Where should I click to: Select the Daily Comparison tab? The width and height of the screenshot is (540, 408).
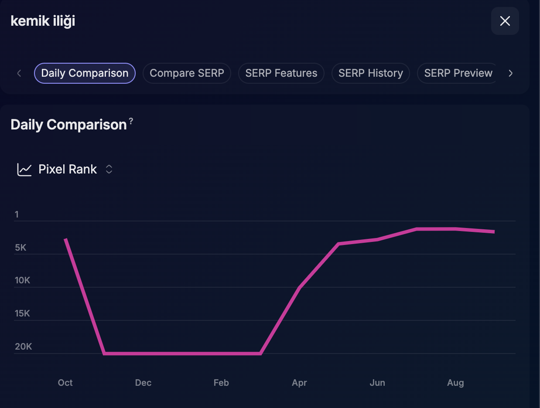click(85, 73)
